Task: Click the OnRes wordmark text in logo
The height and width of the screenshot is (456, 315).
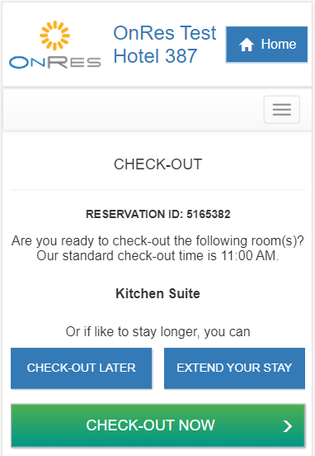Action: pyautogui.click(x=55, y=62)
